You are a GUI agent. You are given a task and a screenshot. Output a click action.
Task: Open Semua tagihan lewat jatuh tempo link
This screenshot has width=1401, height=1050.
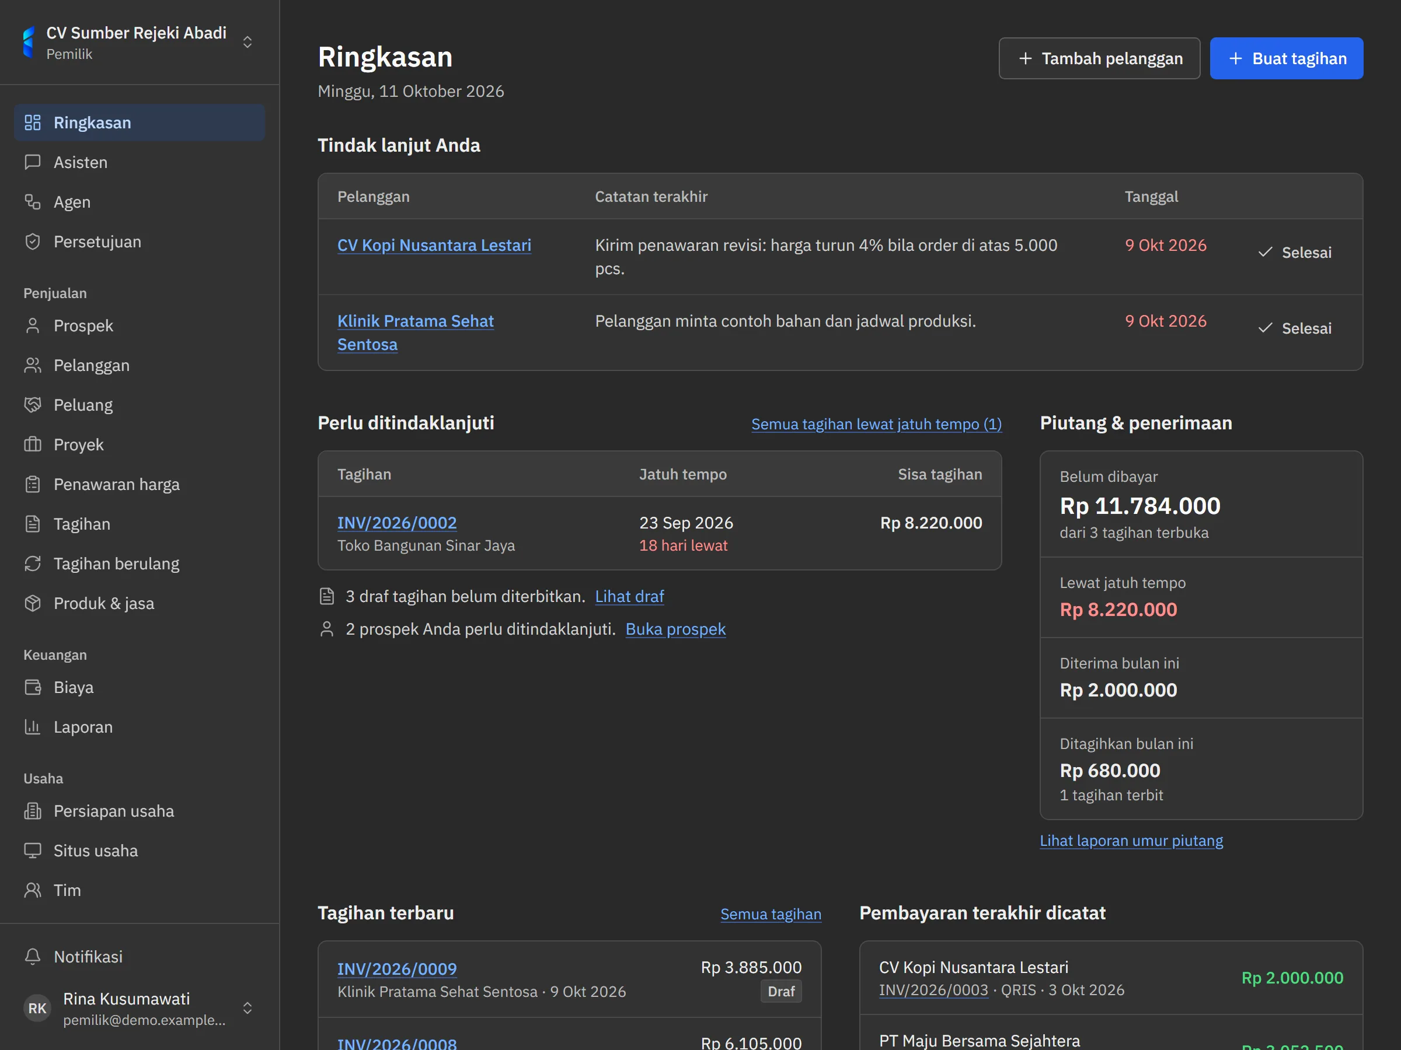[x=877, y=424]
